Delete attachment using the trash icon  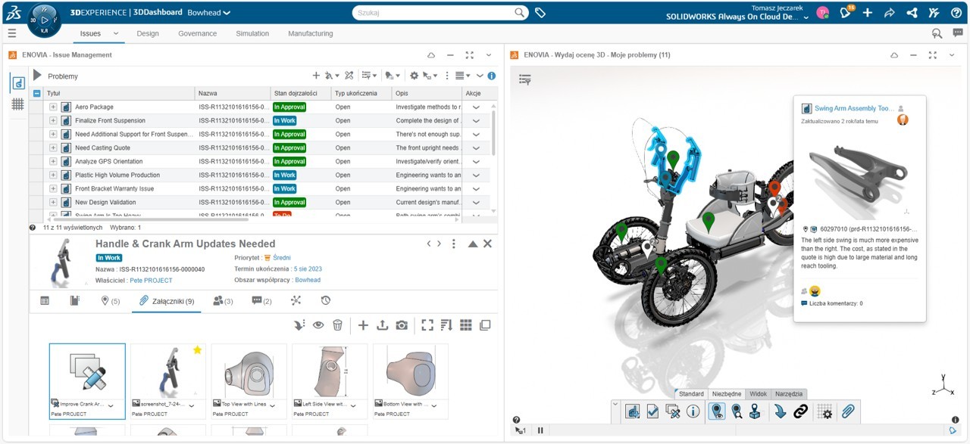click(337, 324)
